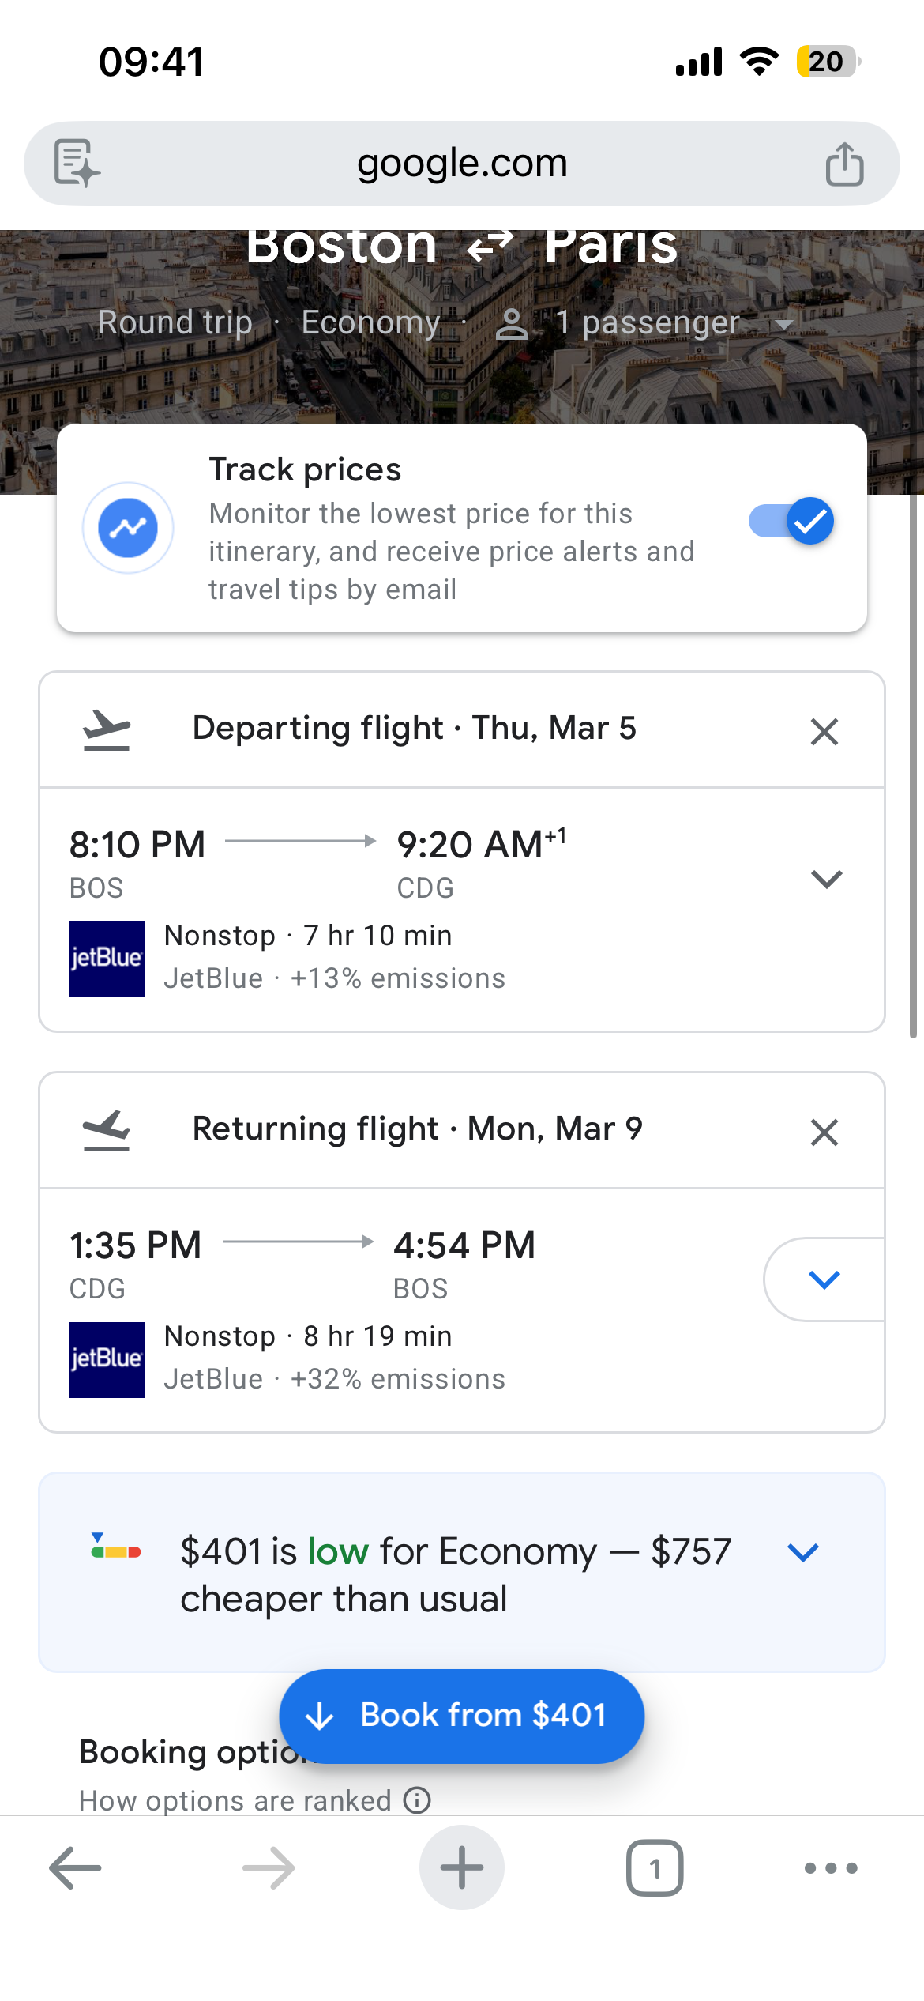Tap the price tracking graph icon
This screenshot has height=2001, width=924.
pyautogui.click(x=128, y=527)
